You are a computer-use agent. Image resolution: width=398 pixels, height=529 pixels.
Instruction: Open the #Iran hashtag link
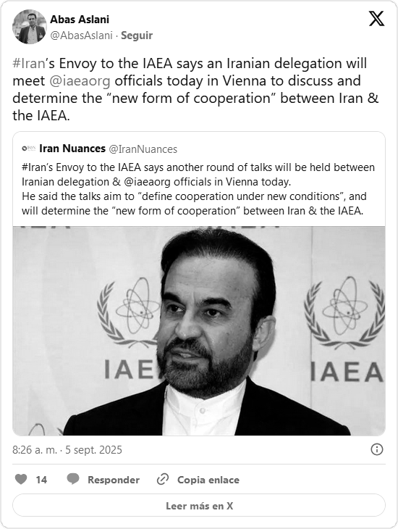point(29,64)
